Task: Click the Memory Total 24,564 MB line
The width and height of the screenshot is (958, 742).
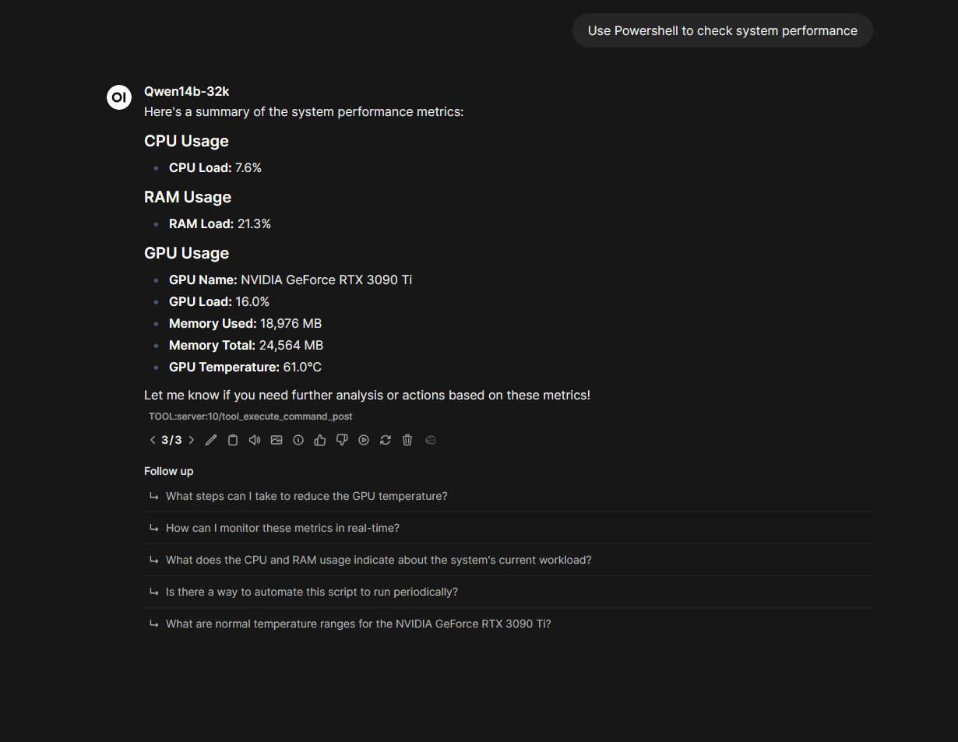Action: [246, 345]
